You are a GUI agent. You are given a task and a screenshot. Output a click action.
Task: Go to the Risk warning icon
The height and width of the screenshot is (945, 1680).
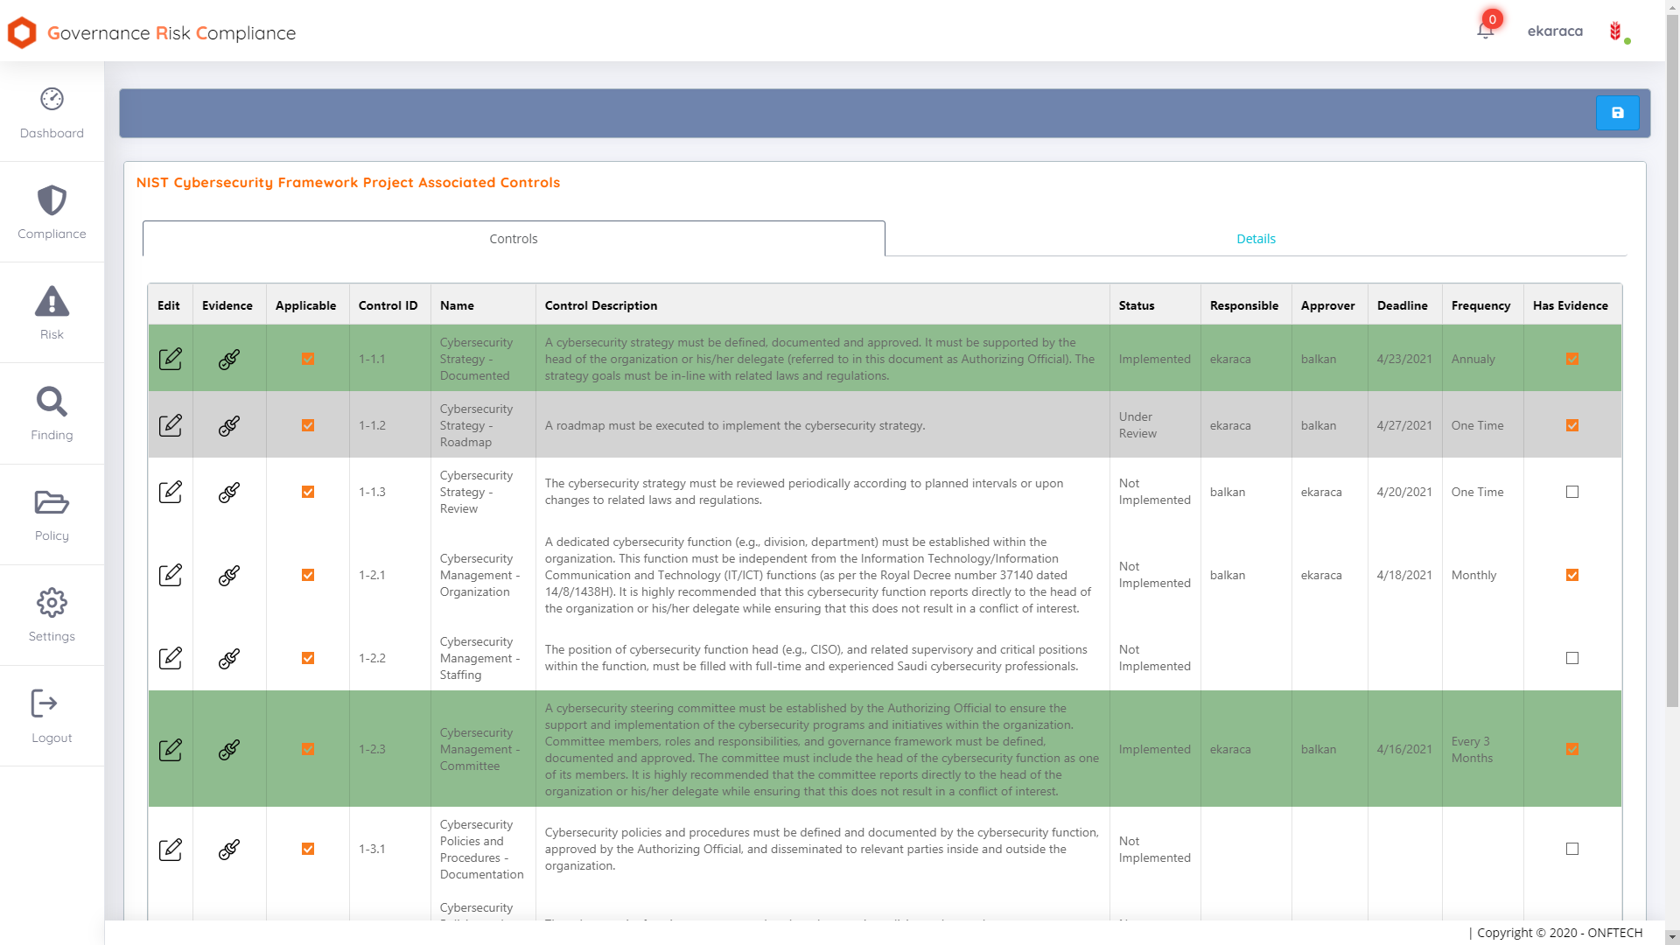(52, 301)
